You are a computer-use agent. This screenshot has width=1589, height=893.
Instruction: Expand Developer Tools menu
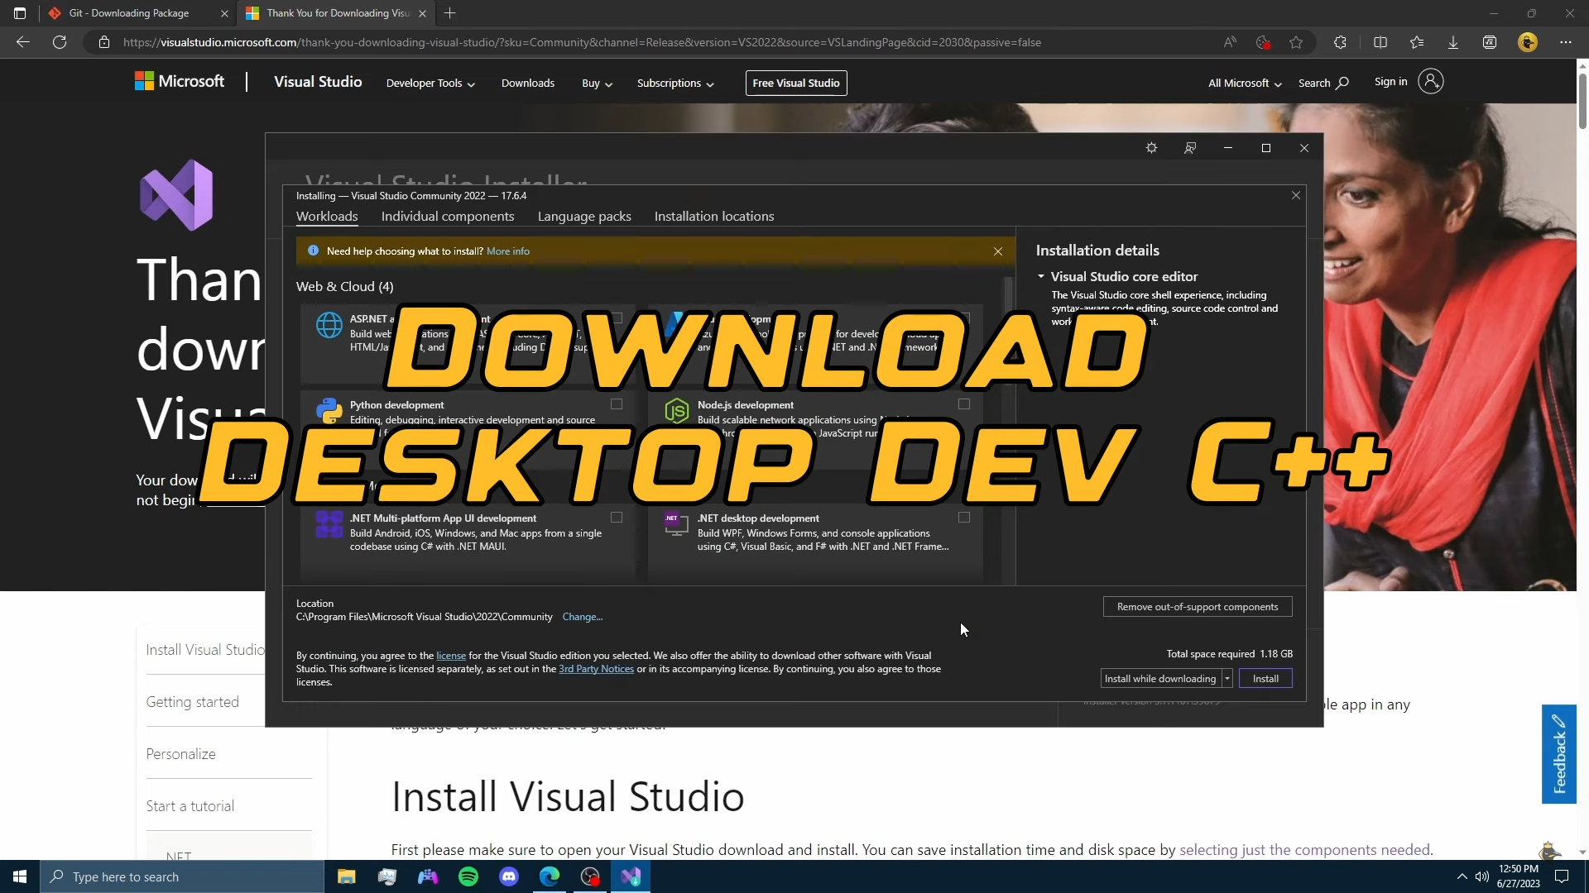pos(430,83)
